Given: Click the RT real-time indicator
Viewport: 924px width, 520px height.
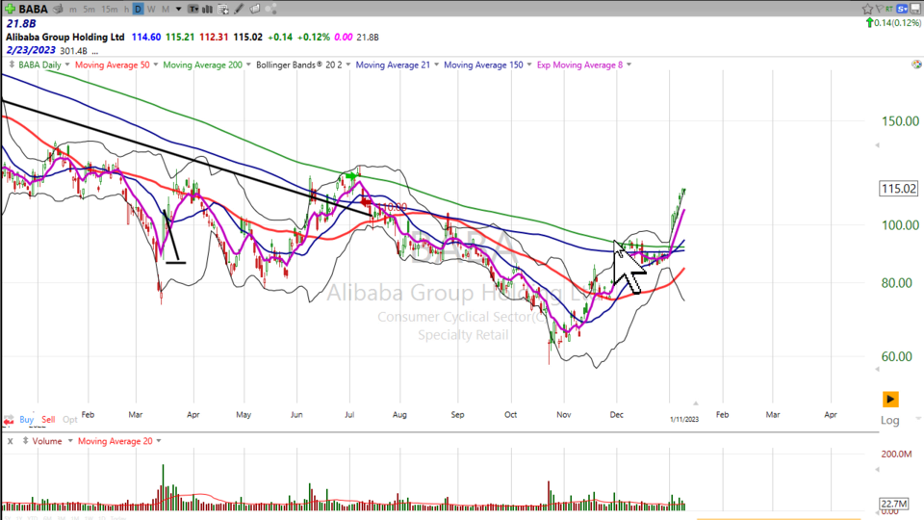Looking at the screenshot, I should [x=888, y=9].
